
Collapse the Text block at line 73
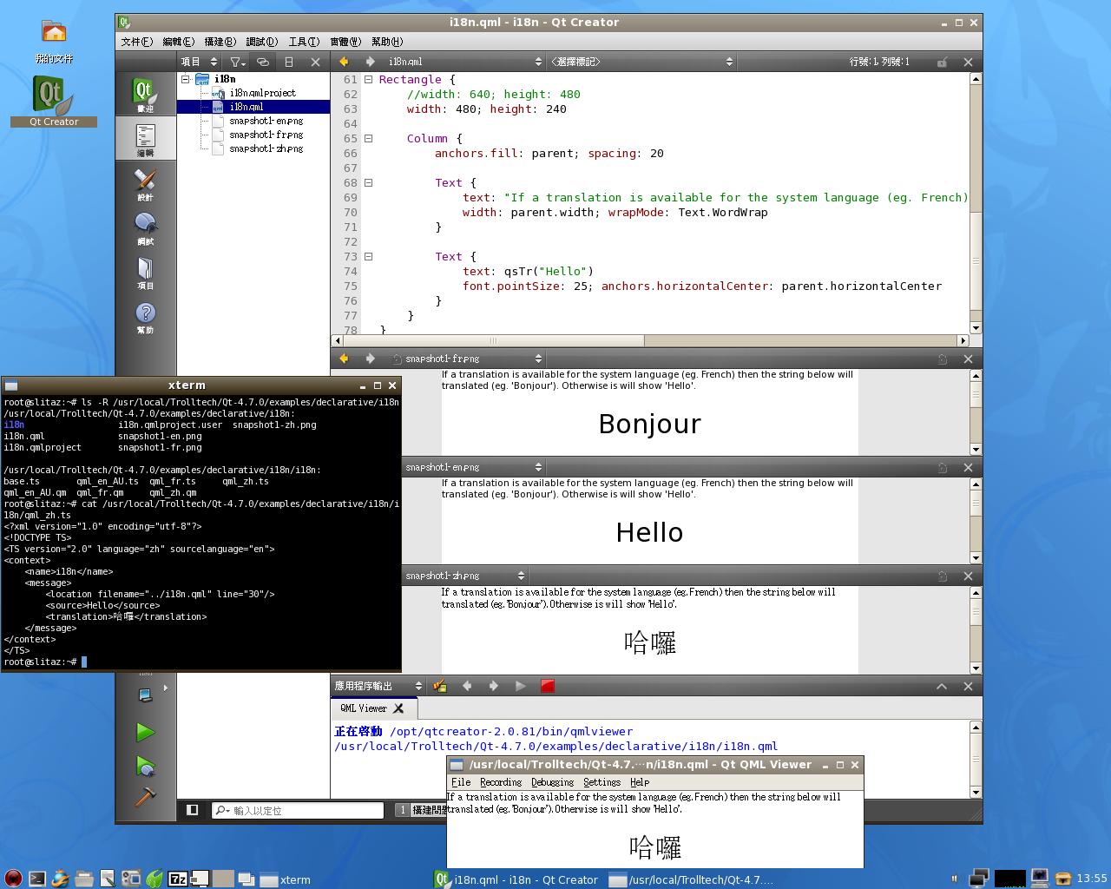point(368,256)
